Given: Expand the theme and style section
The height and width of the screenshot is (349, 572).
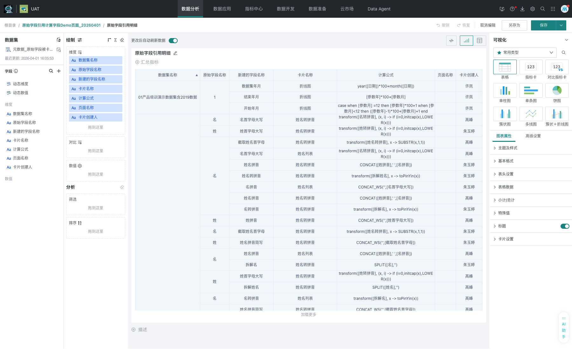Looking at the screenshot, I should tap(507, 148).
